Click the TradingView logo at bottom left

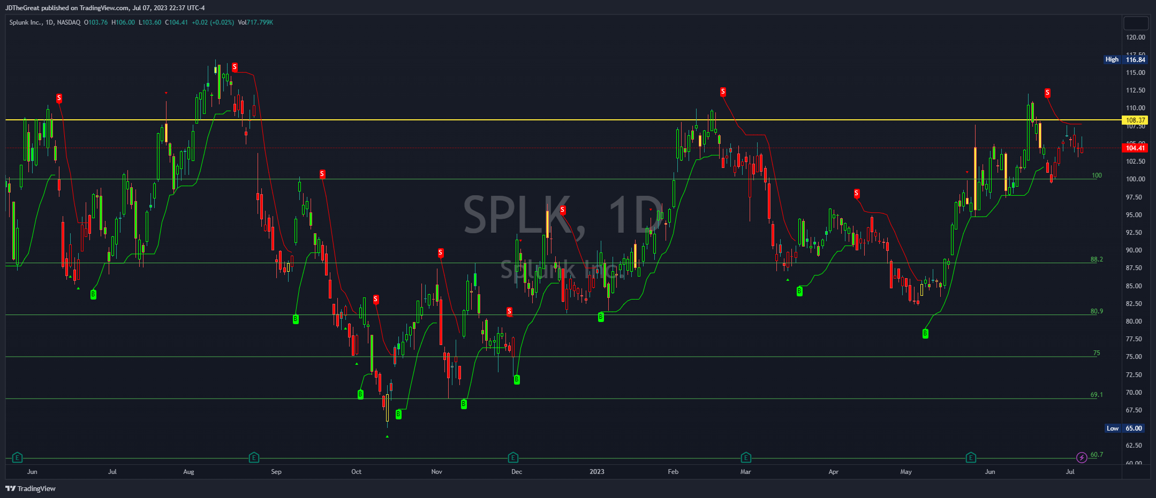coord(31,488)
